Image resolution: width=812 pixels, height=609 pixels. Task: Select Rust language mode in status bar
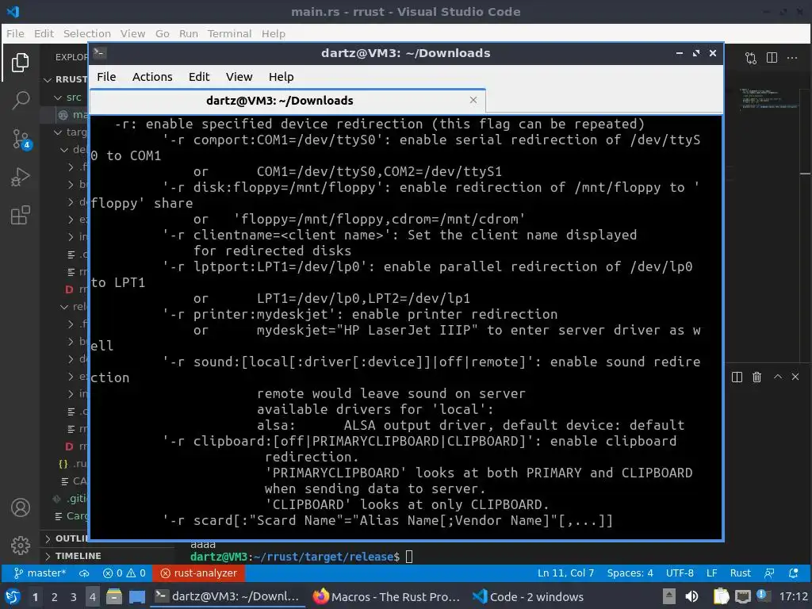pos(740,573)
